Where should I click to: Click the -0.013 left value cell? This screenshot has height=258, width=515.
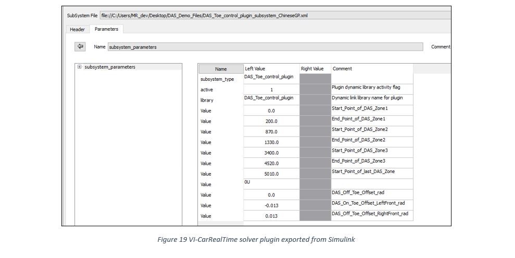(271, 205)
